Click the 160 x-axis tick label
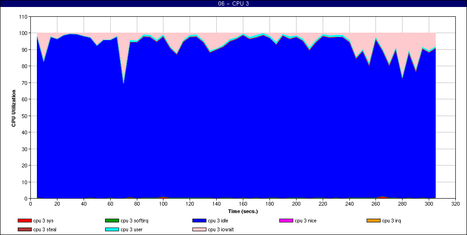 243,204
